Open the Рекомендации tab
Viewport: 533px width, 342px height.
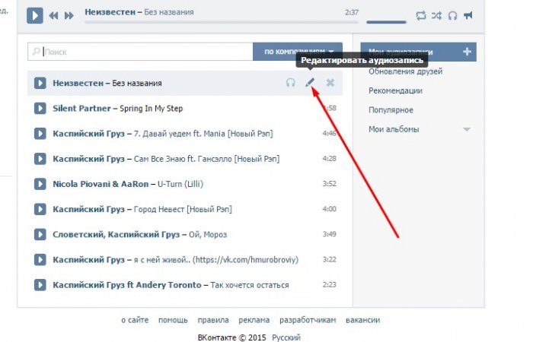click(395, 91)
